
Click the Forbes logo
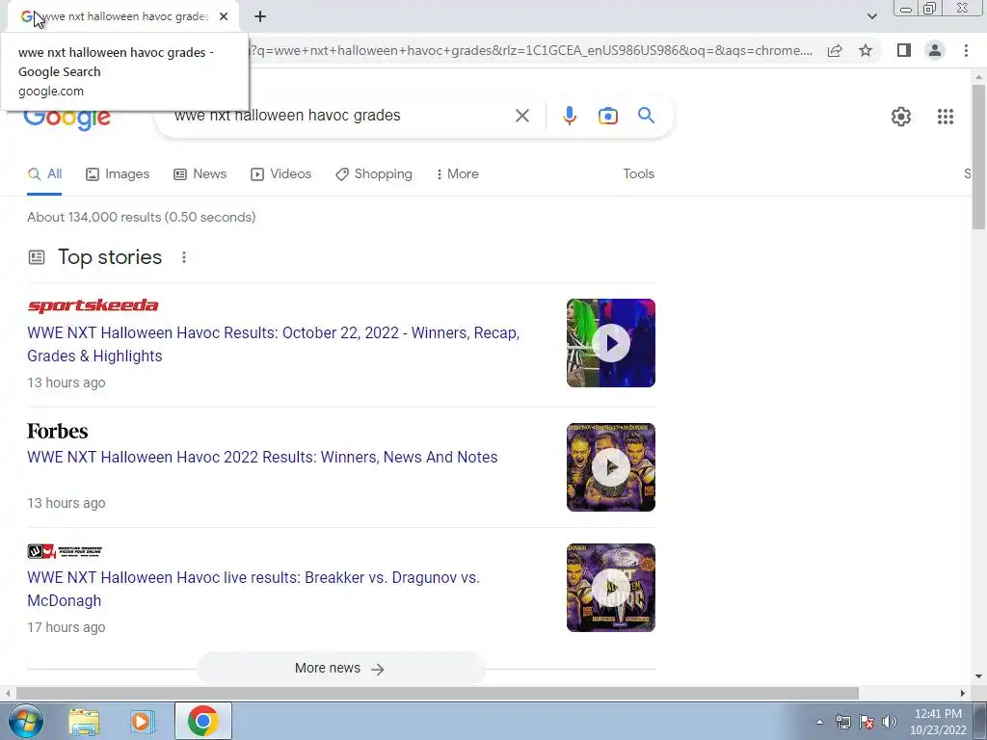[x=57, y=431]
